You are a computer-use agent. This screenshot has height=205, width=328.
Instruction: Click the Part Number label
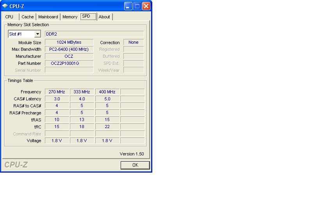(x=30, y=63)
